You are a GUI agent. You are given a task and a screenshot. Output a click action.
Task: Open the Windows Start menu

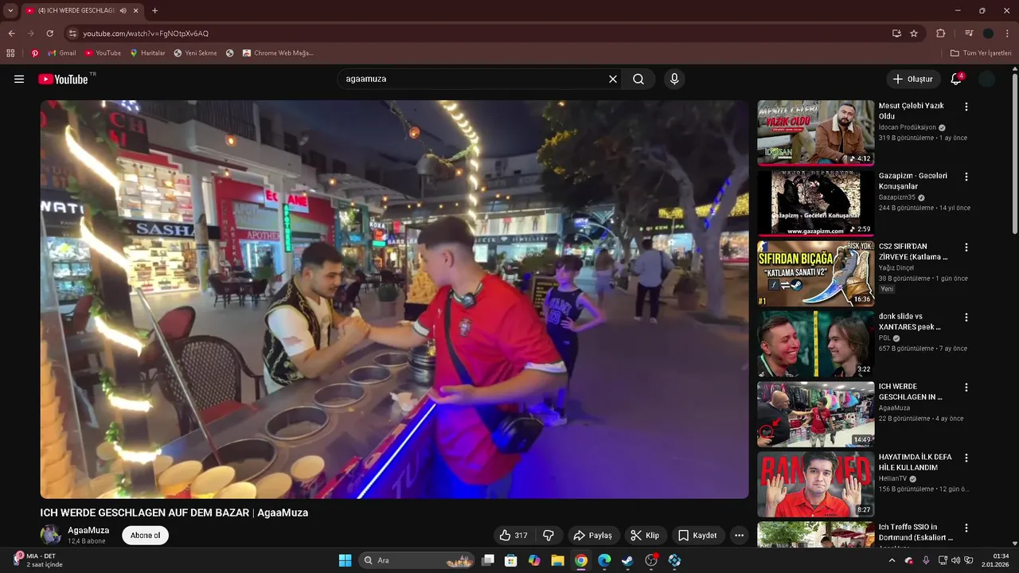click(345, 560)
